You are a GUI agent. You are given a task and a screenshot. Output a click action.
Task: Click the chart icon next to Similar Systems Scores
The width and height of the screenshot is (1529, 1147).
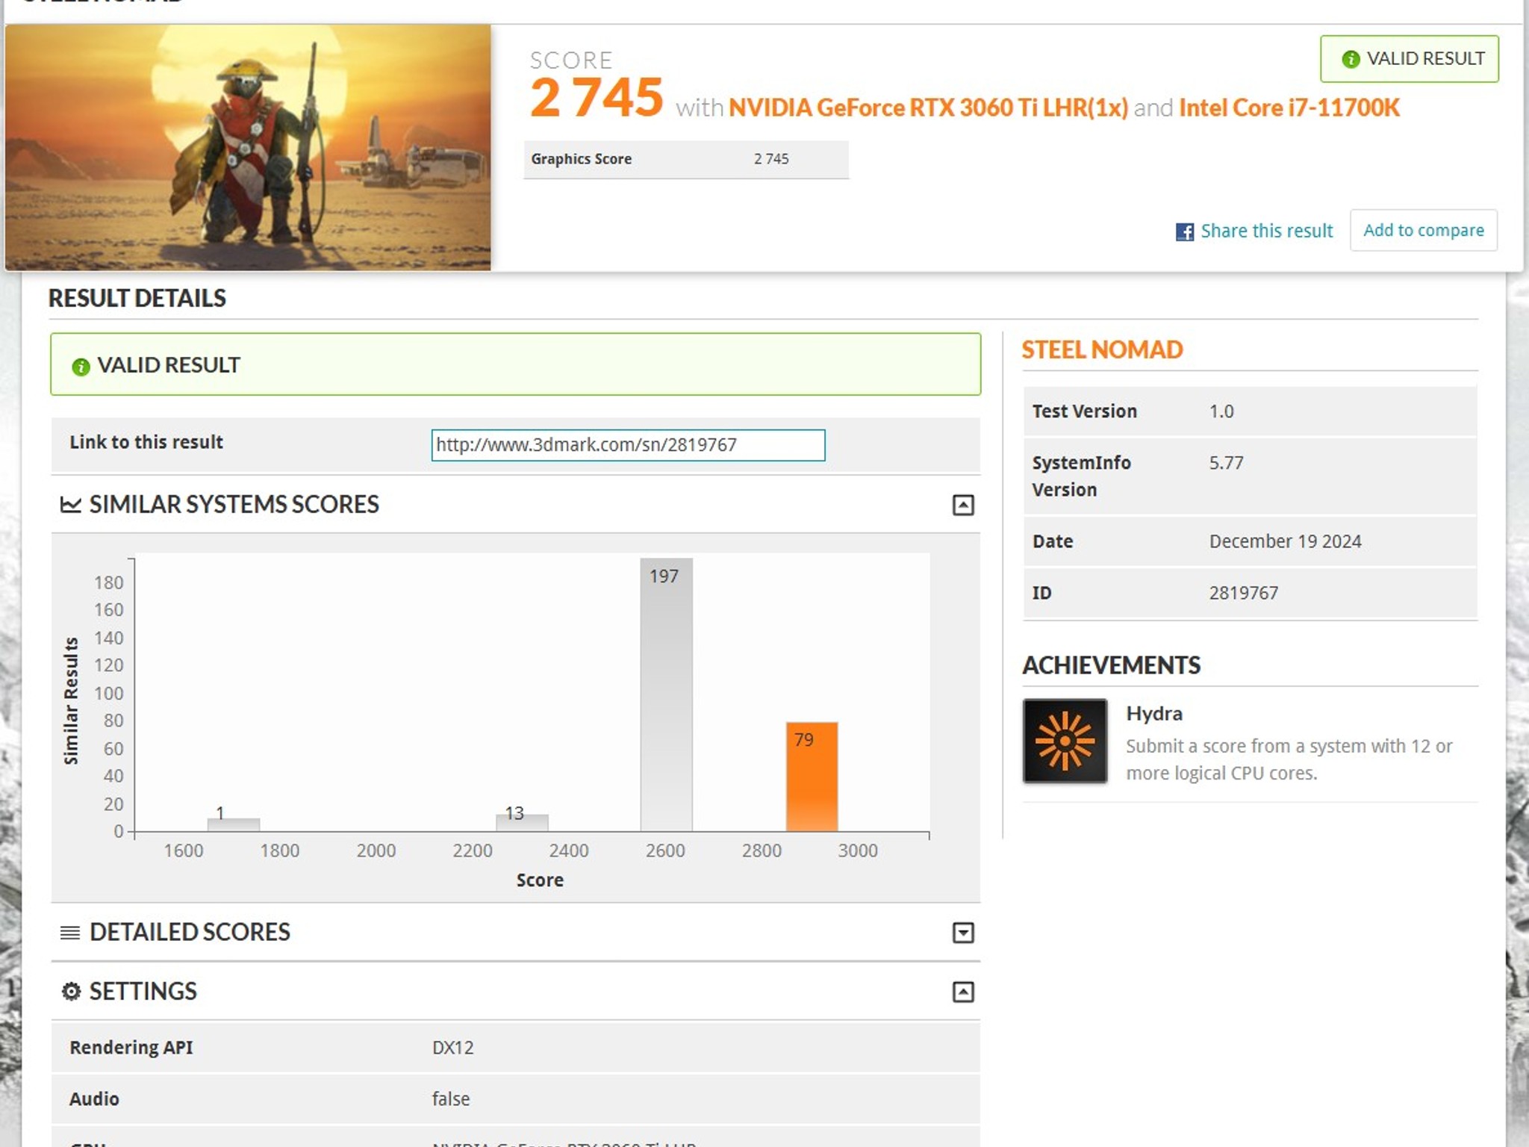(71, 505)
